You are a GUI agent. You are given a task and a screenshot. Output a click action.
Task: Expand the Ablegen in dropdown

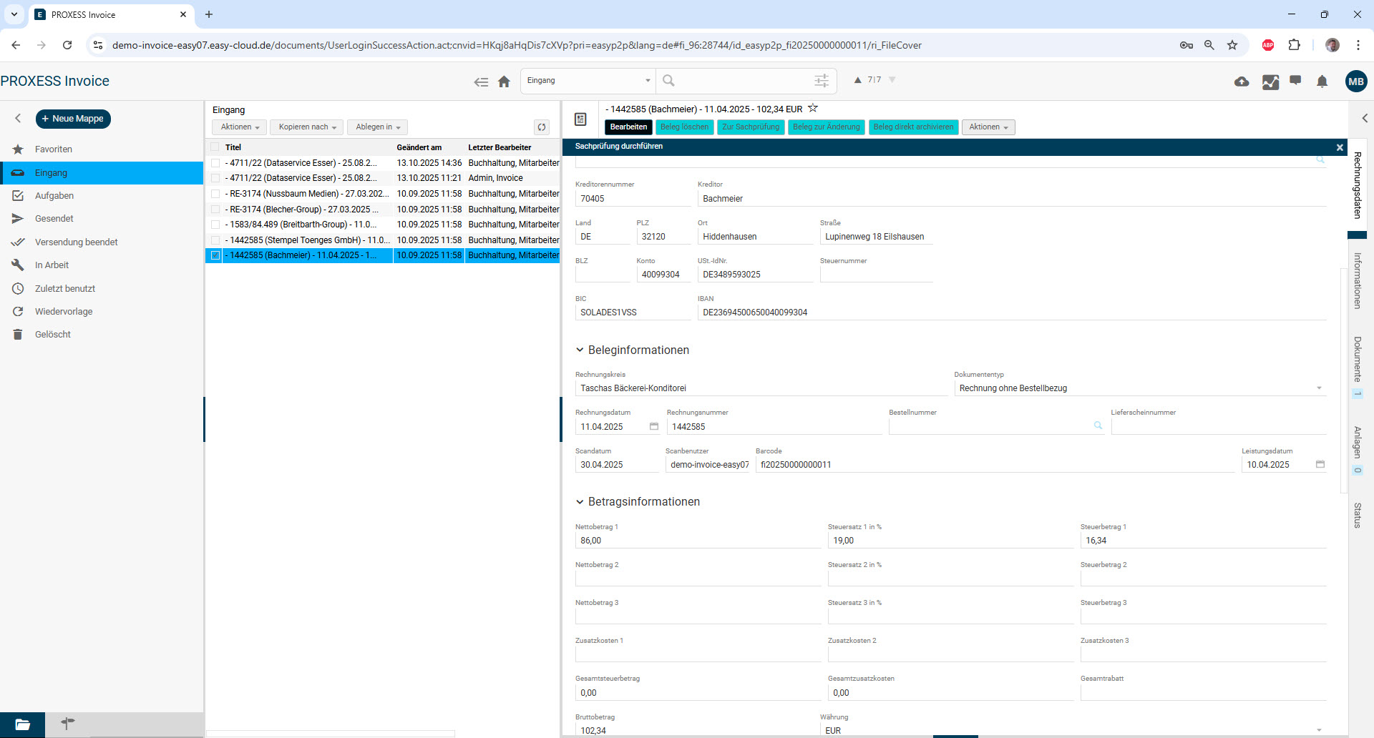pos(377,127)
